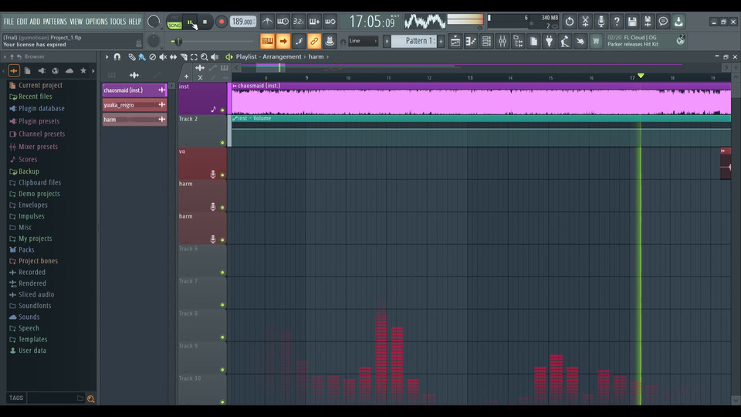The height and width of the screenshot is (417, 741).
Task: Save the project with the floppy icon
Action: point(632,22)
